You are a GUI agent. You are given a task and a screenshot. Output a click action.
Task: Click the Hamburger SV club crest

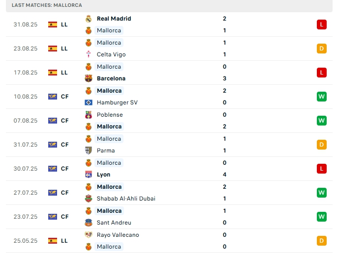89,102
